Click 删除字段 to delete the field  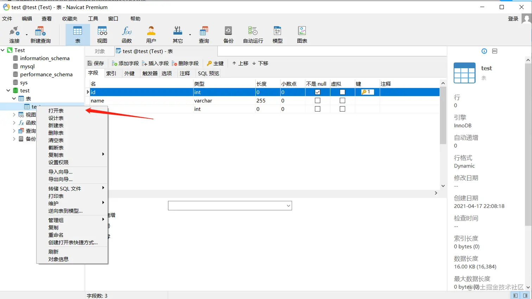point(185,63)
